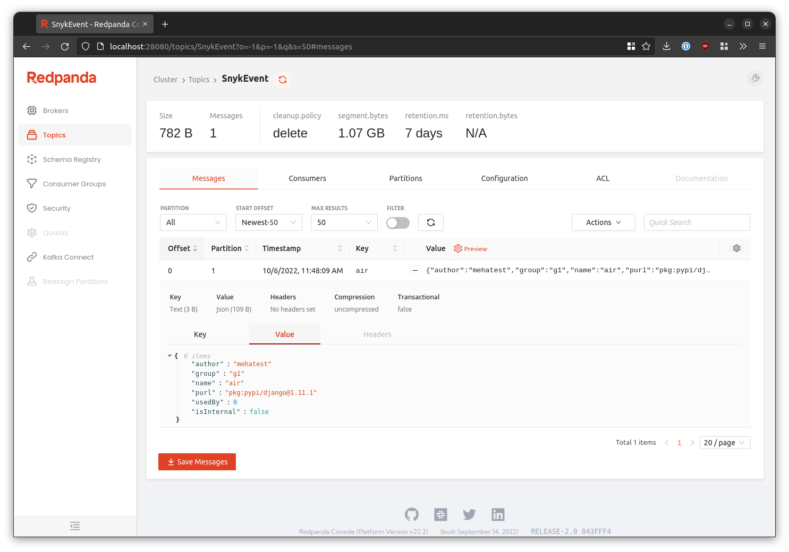Viewport: 789px width, 552px height.
Task: Collapse the JSON tree triangle
Action: click(169, 356)
